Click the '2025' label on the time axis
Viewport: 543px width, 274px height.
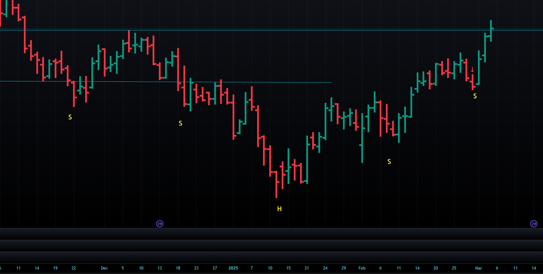[x=233, y=268]
